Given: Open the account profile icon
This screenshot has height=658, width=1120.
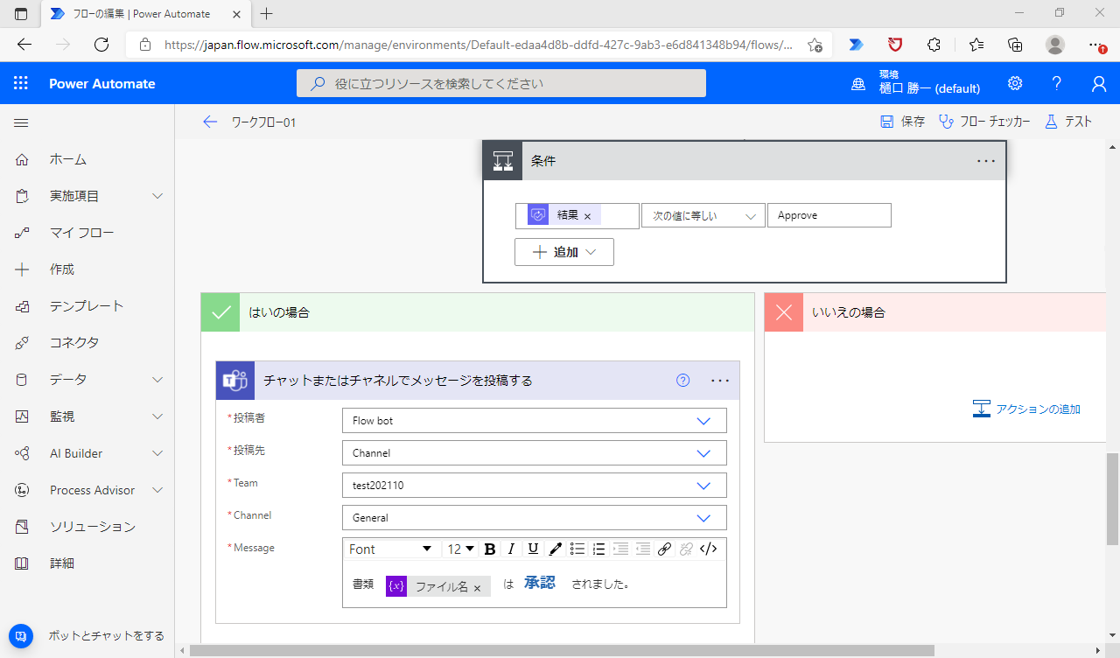Looking at the screenshot, I should [1099, 83].
